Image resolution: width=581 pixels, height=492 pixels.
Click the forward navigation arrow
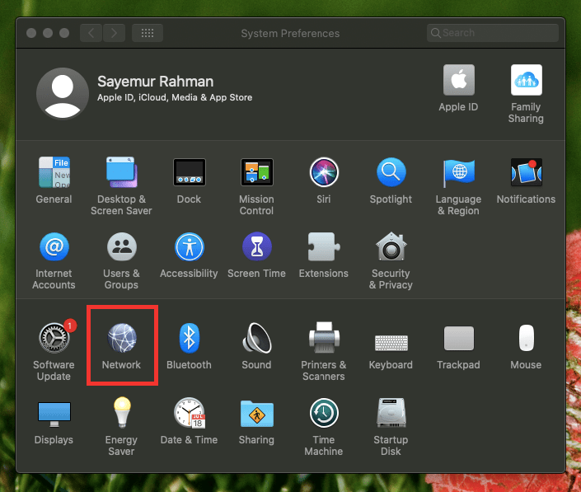pos(114,33)
